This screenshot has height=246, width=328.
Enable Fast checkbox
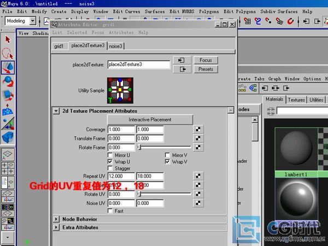(110, 211)
